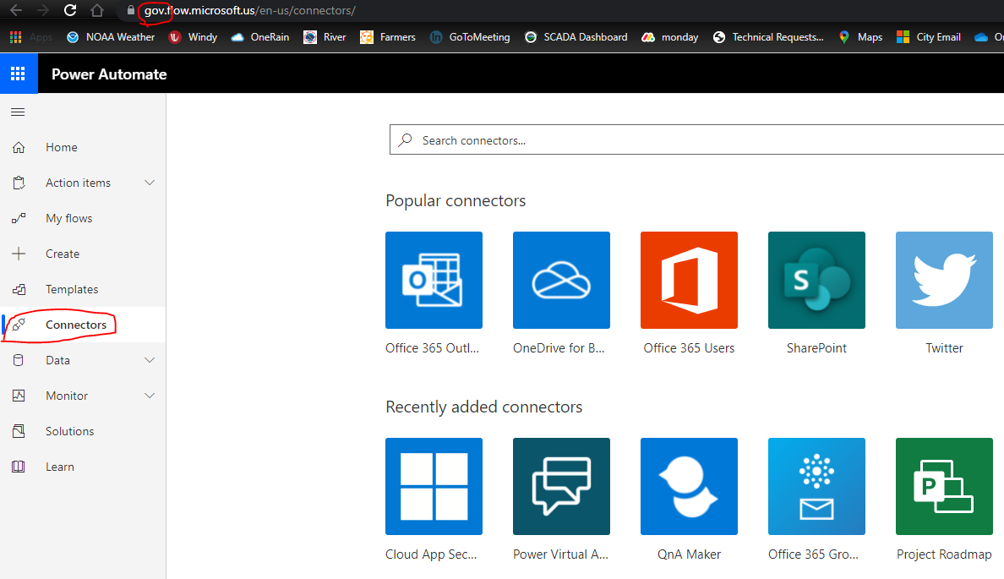Screen dimensions: 1004x579
Task: Click the My flows icon
Action: click(19, 218)
